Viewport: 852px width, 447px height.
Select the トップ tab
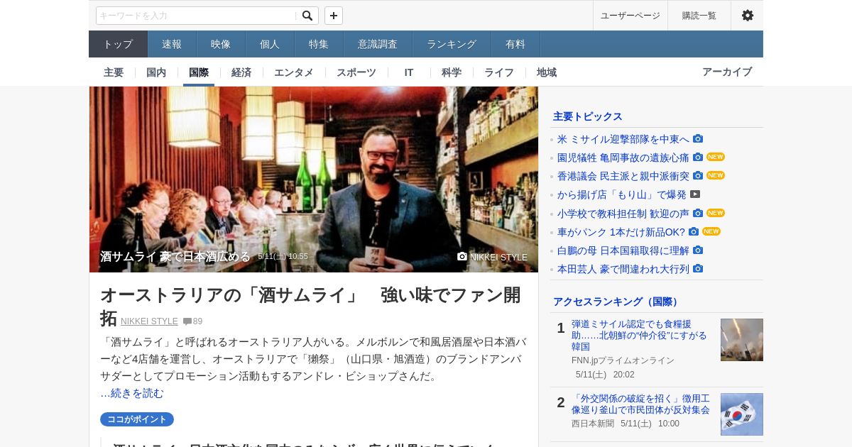click(118, 44)
